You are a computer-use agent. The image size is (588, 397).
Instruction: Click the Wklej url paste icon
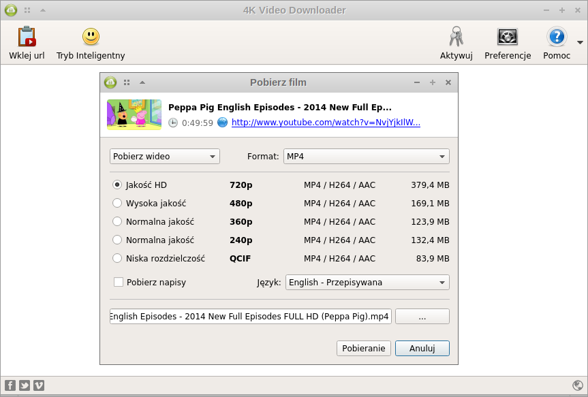pyautogui.click(x=27, y=37)
